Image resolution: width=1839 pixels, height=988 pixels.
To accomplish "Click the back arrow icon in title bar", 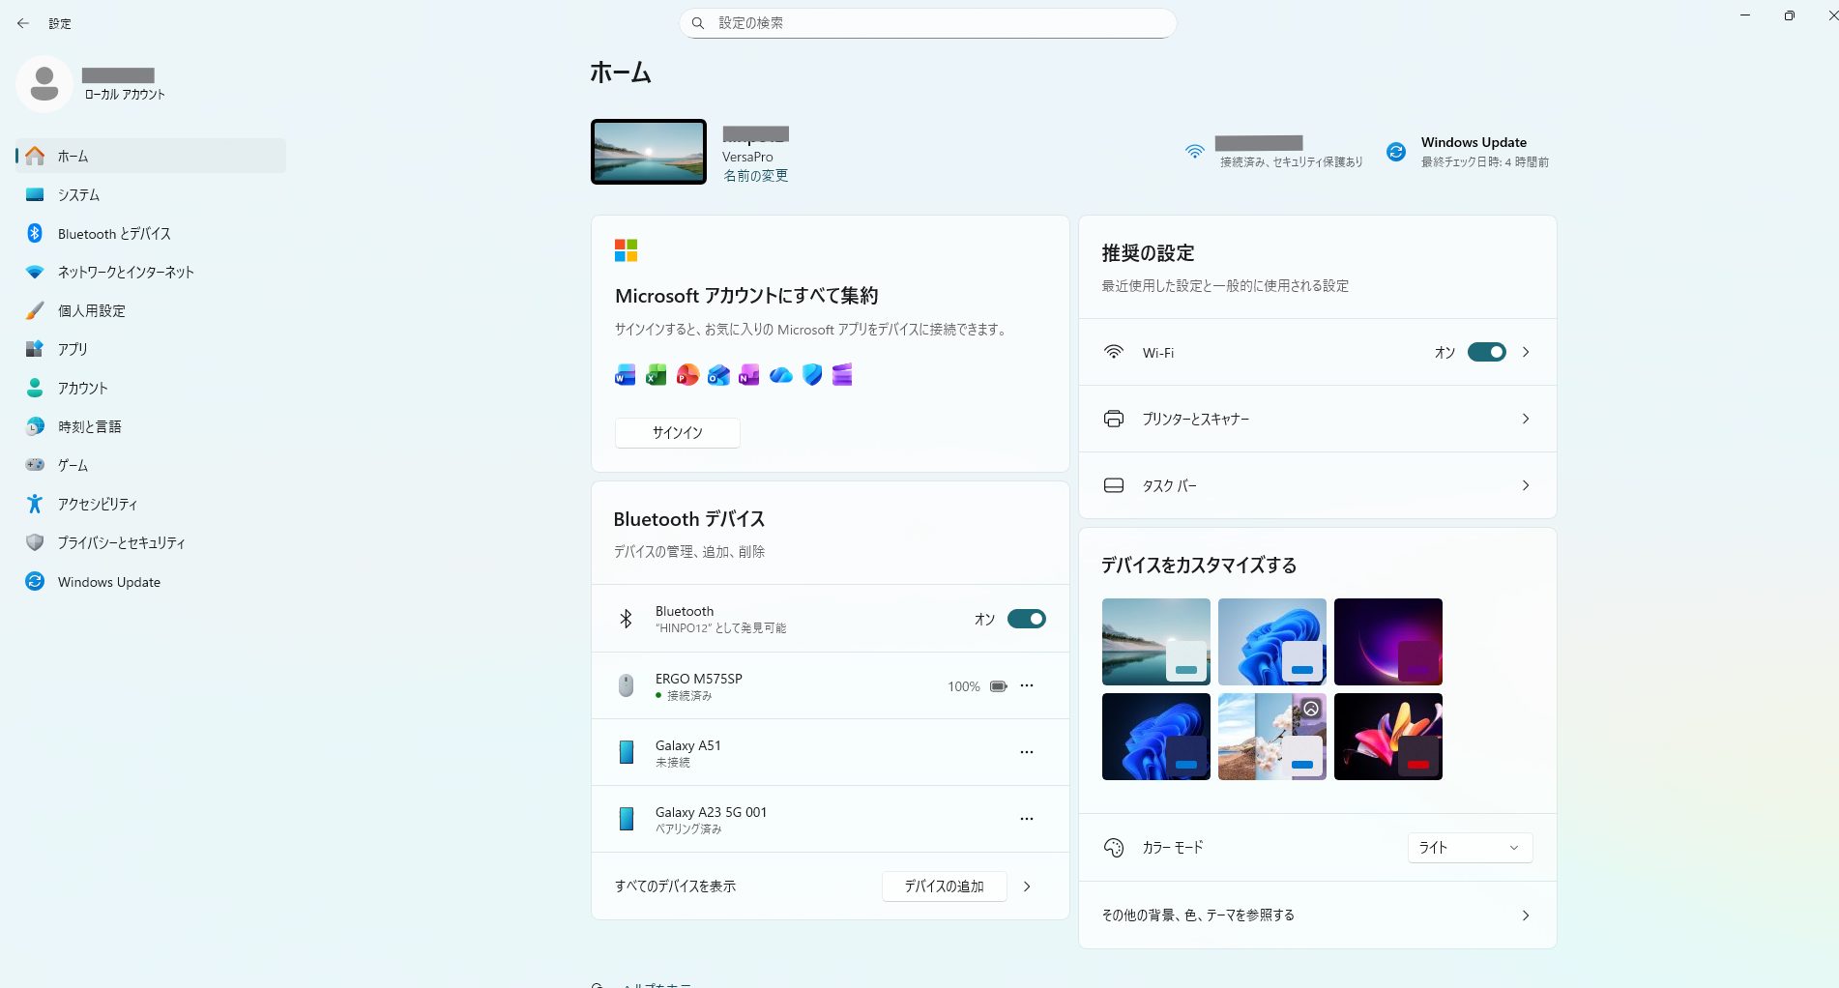I will click(23, 23).
